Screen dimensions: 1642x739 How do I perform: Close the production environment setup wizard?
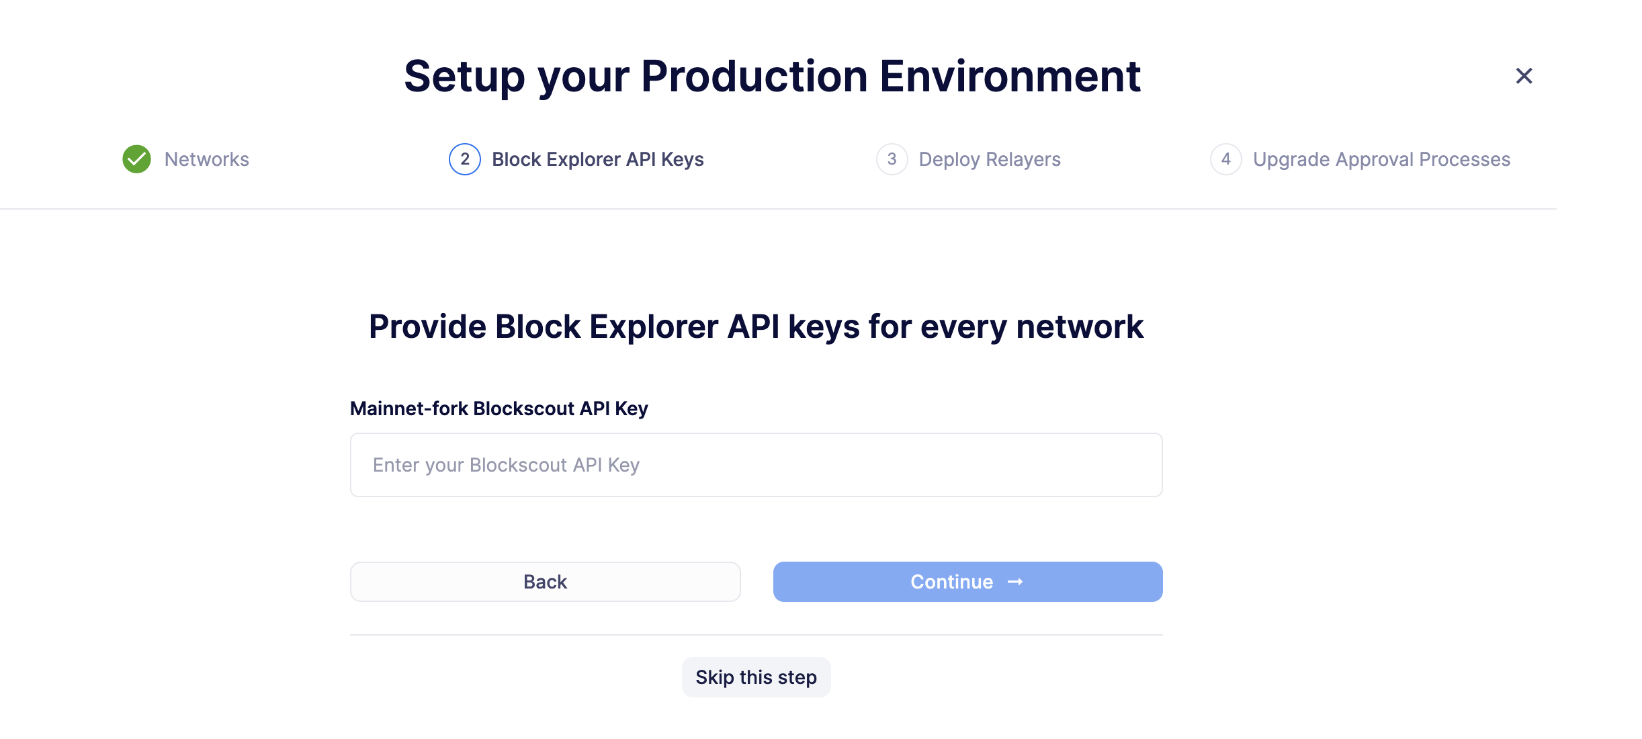tap(1524, 76)
